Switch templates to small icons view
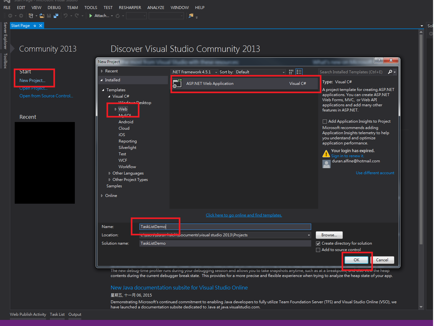The image size is (434, 326). [x=291, y=72]
